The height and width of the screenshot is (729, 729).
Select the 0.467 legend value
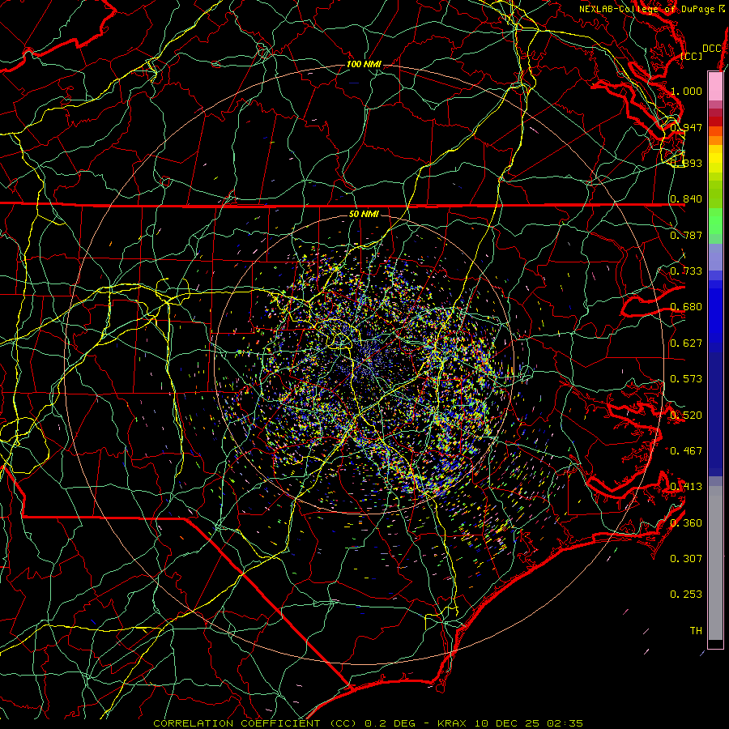pyautogui.click(x=686, y=451)
